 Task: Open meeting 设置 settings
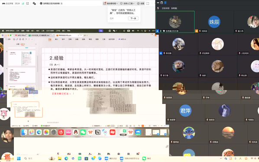141,3
